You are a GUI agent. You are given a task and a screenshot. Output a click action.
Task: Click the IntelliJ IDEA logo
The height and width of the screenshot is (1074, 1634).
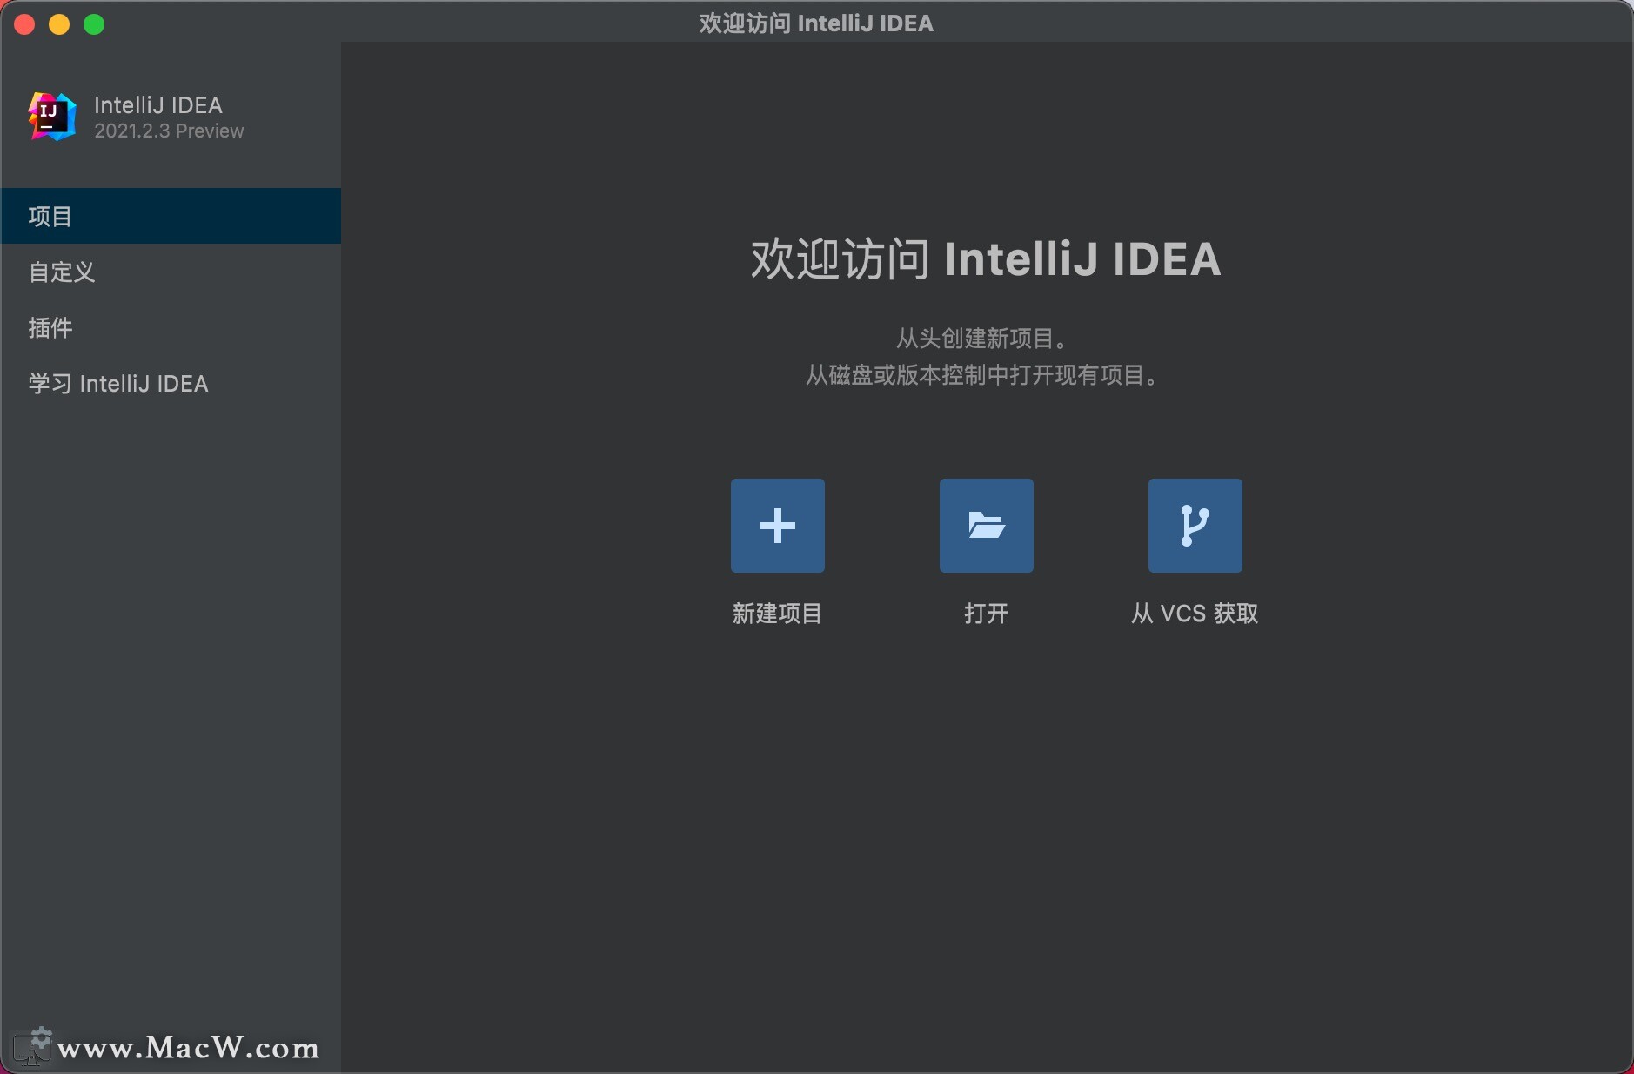[50, 116]
